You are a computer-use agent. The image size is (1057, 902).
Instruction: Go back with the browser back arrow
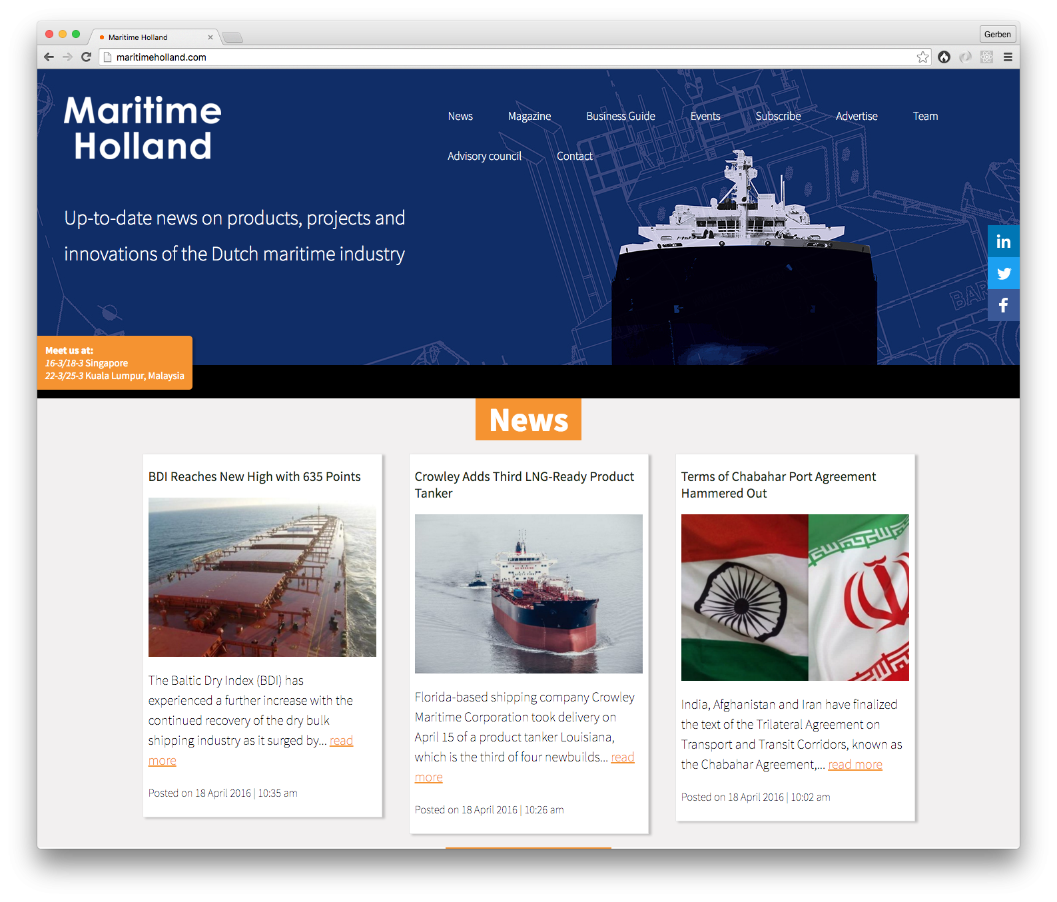(x=49, y=57)
